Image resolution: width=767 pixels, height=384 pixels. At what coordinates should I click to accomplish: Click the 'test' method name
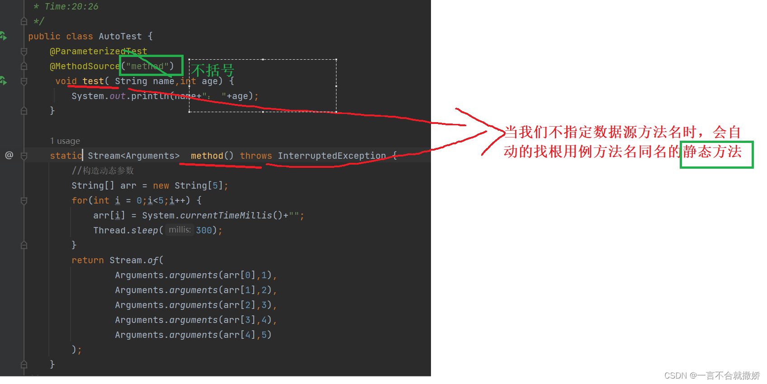click(93, 81)
